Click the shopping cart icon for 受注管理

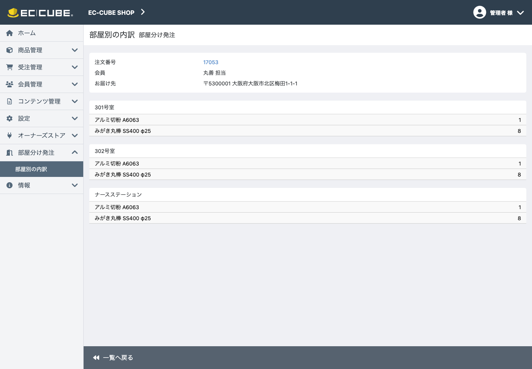9,67
